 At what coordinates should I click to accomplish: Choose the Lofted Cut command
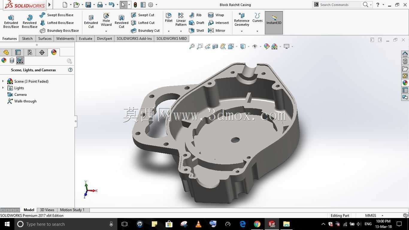(143, 23)
